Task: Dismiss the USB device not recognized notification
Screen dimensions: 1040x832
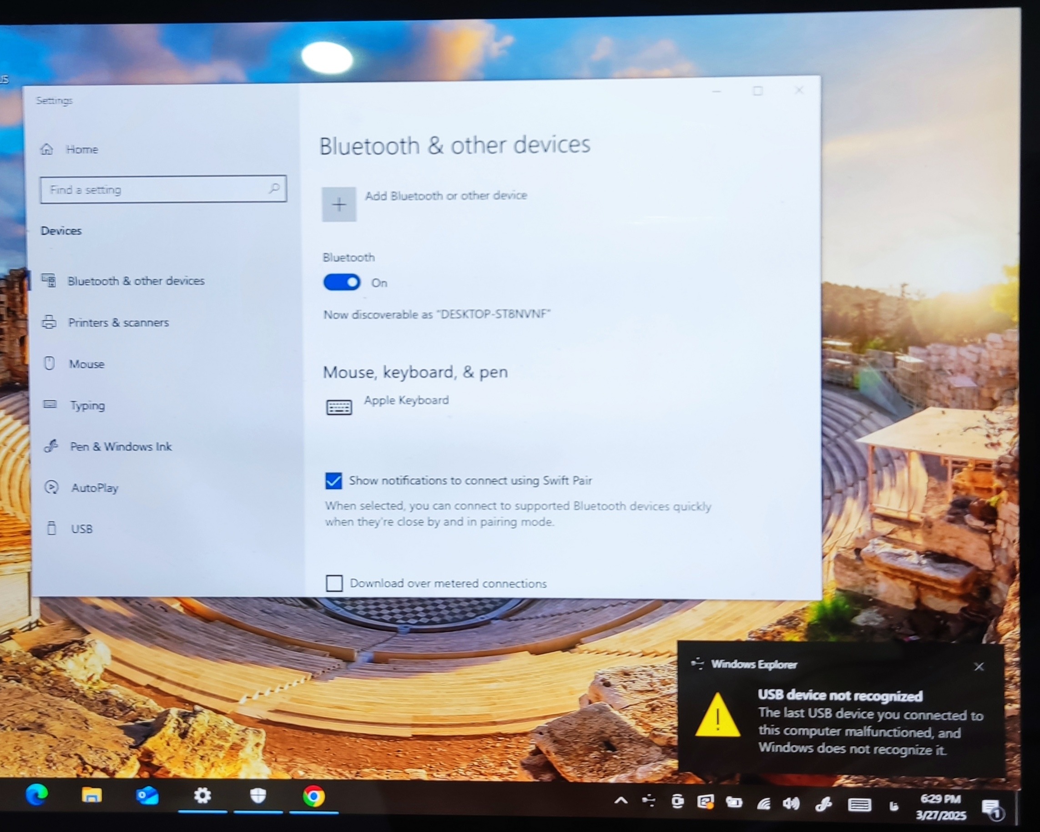Action: 979,666
